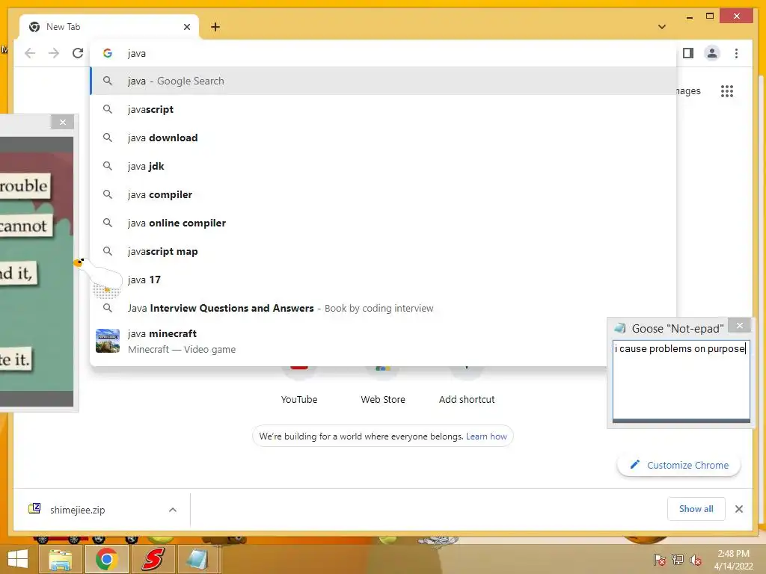Choose 'java - Google Search' suggestion
This screenshot has height=574, width=766.
click(x=384, y=81)
